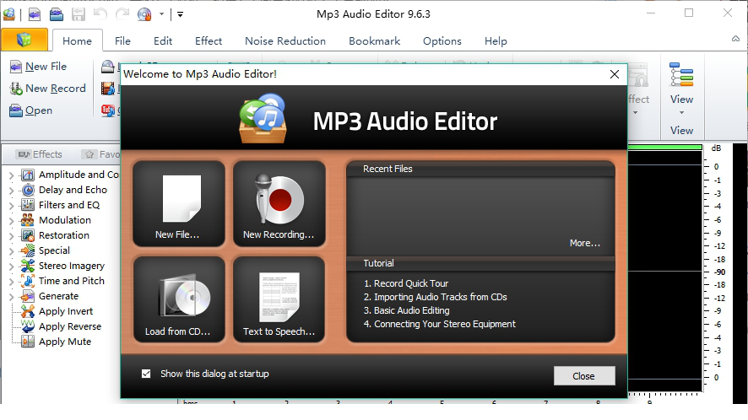The image size is (748, 420).
Task: Click More in the Recent Files panel
Action: pyautogui.click(x=585, y=243)
